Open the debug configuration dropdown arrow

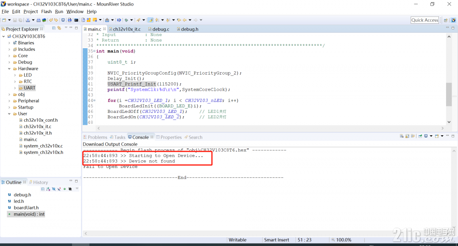click(131, 20)
